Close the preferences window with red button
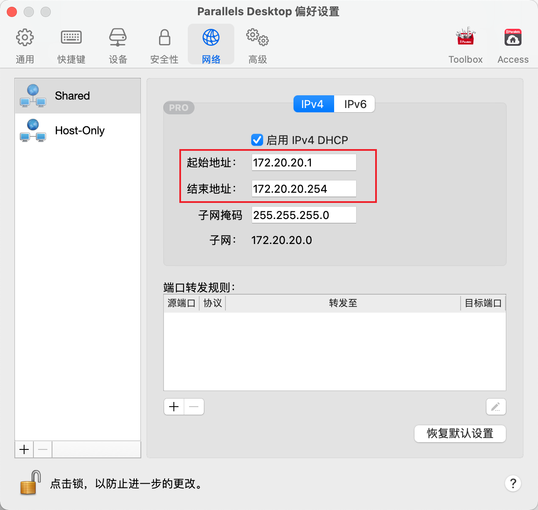This screenshot has width=538, height=510. coord(12,12)
